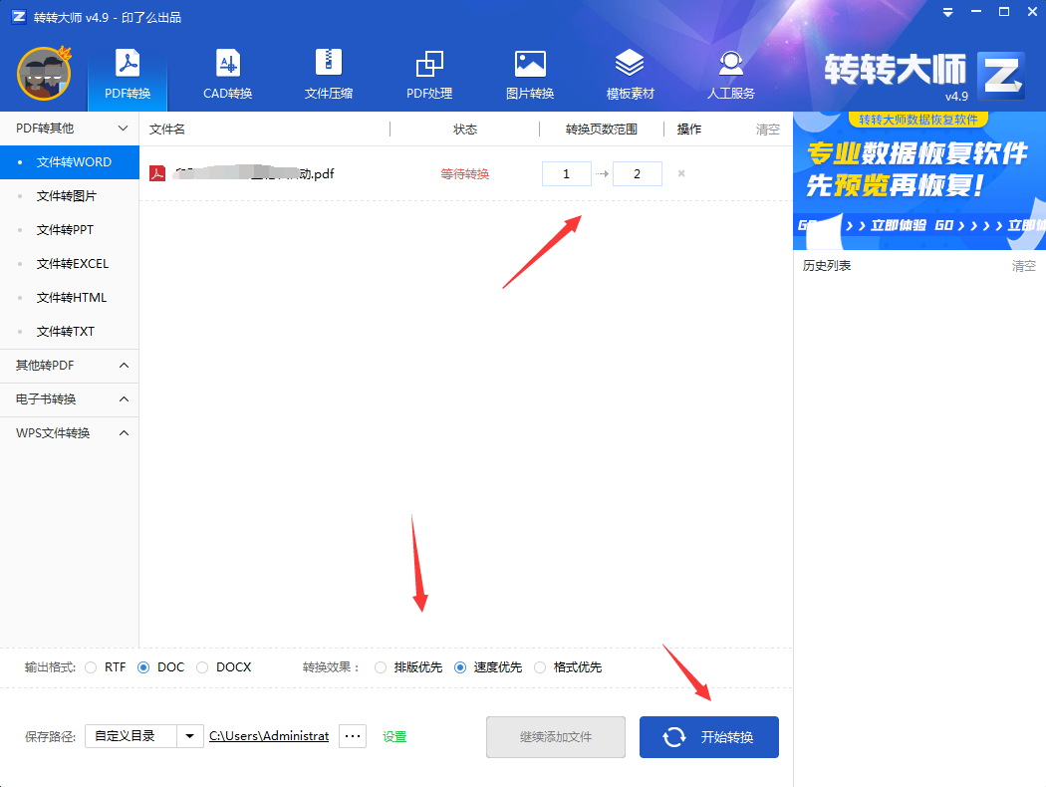Expand the 电子书转换 section
1046x787 pixels.
tap(70, 398)
